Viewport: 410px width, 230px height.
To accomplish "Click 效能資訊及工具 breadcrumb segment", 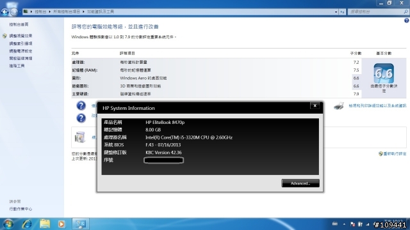I will coord(100,11).
